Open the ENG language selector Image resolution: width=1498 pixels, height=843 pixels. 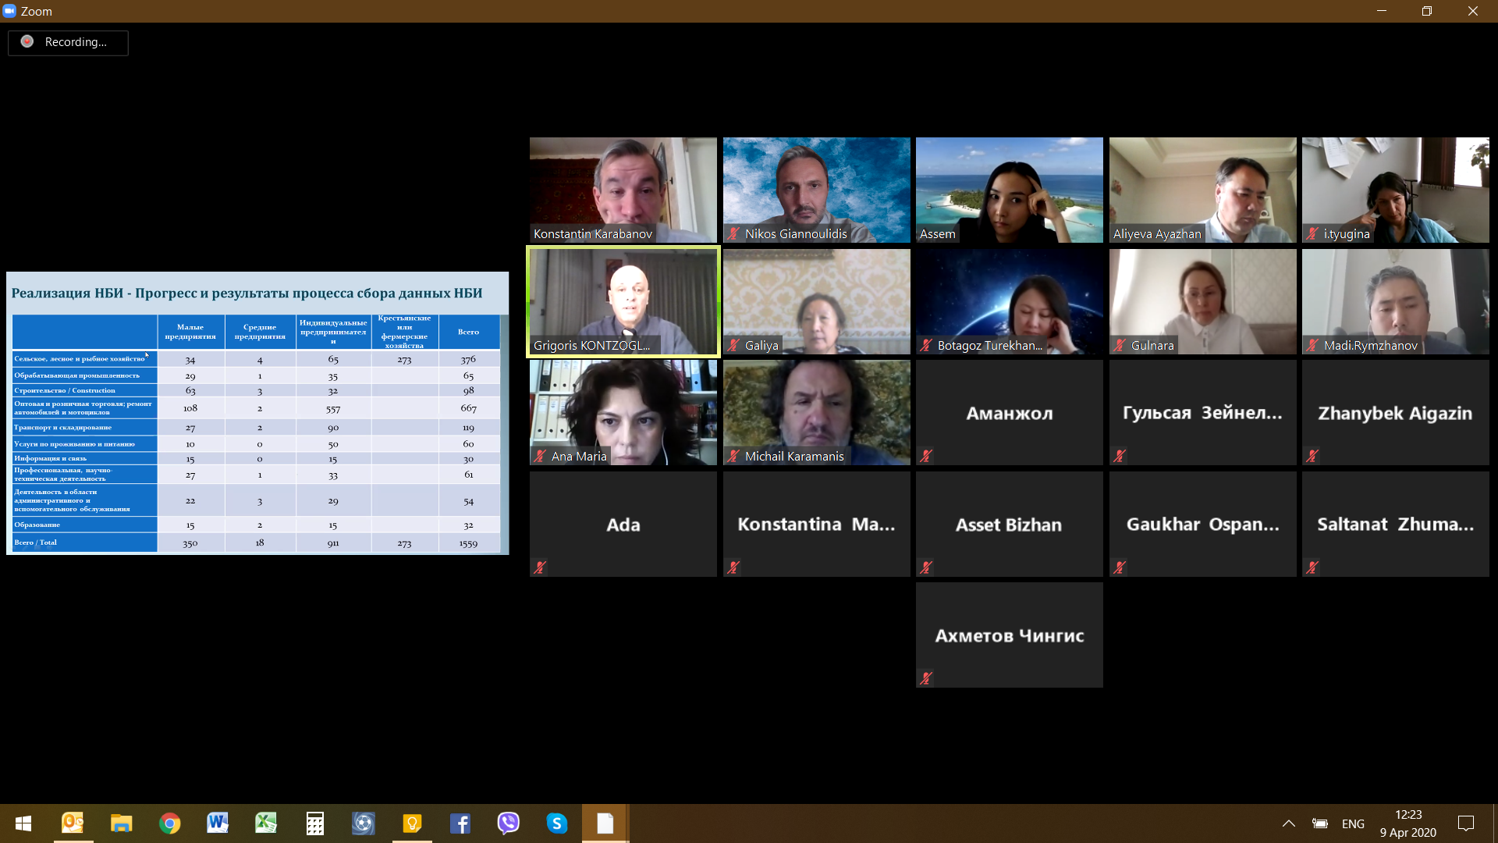click(1353, 823)
